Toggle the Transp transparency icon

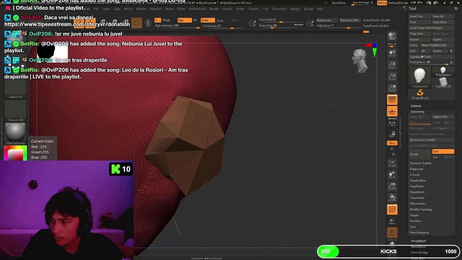392,221
